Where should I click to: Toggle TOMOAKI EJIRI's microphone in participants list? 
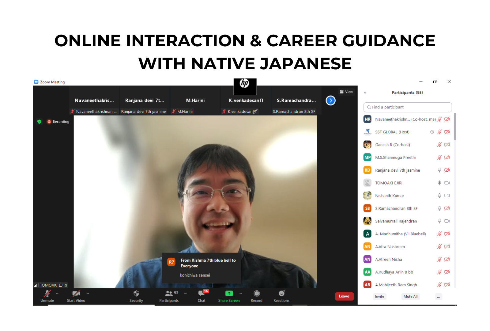click(x=439, y=183)
